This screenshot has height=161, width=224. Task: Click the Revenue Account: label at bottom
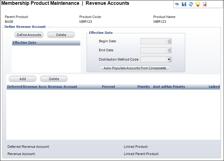21,154
